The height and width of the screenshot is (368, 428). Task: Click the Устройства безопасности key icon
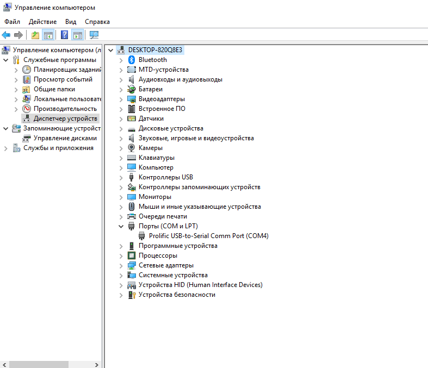coord(132,295)
